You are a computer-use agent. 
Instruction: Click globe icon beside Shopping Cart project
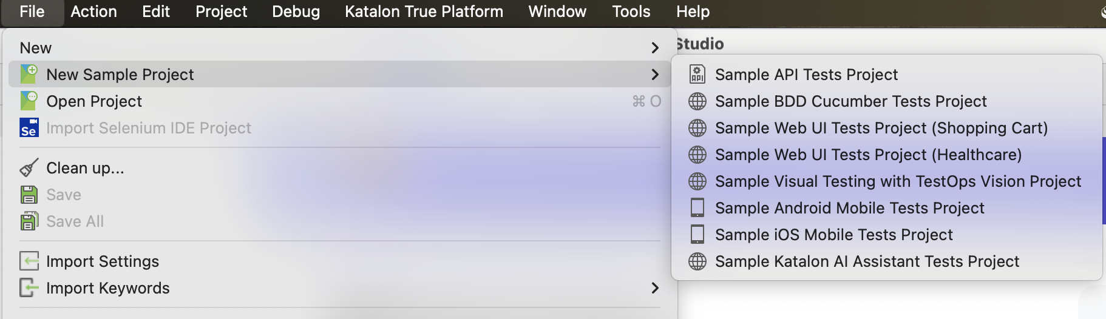[x=697, y=127]
